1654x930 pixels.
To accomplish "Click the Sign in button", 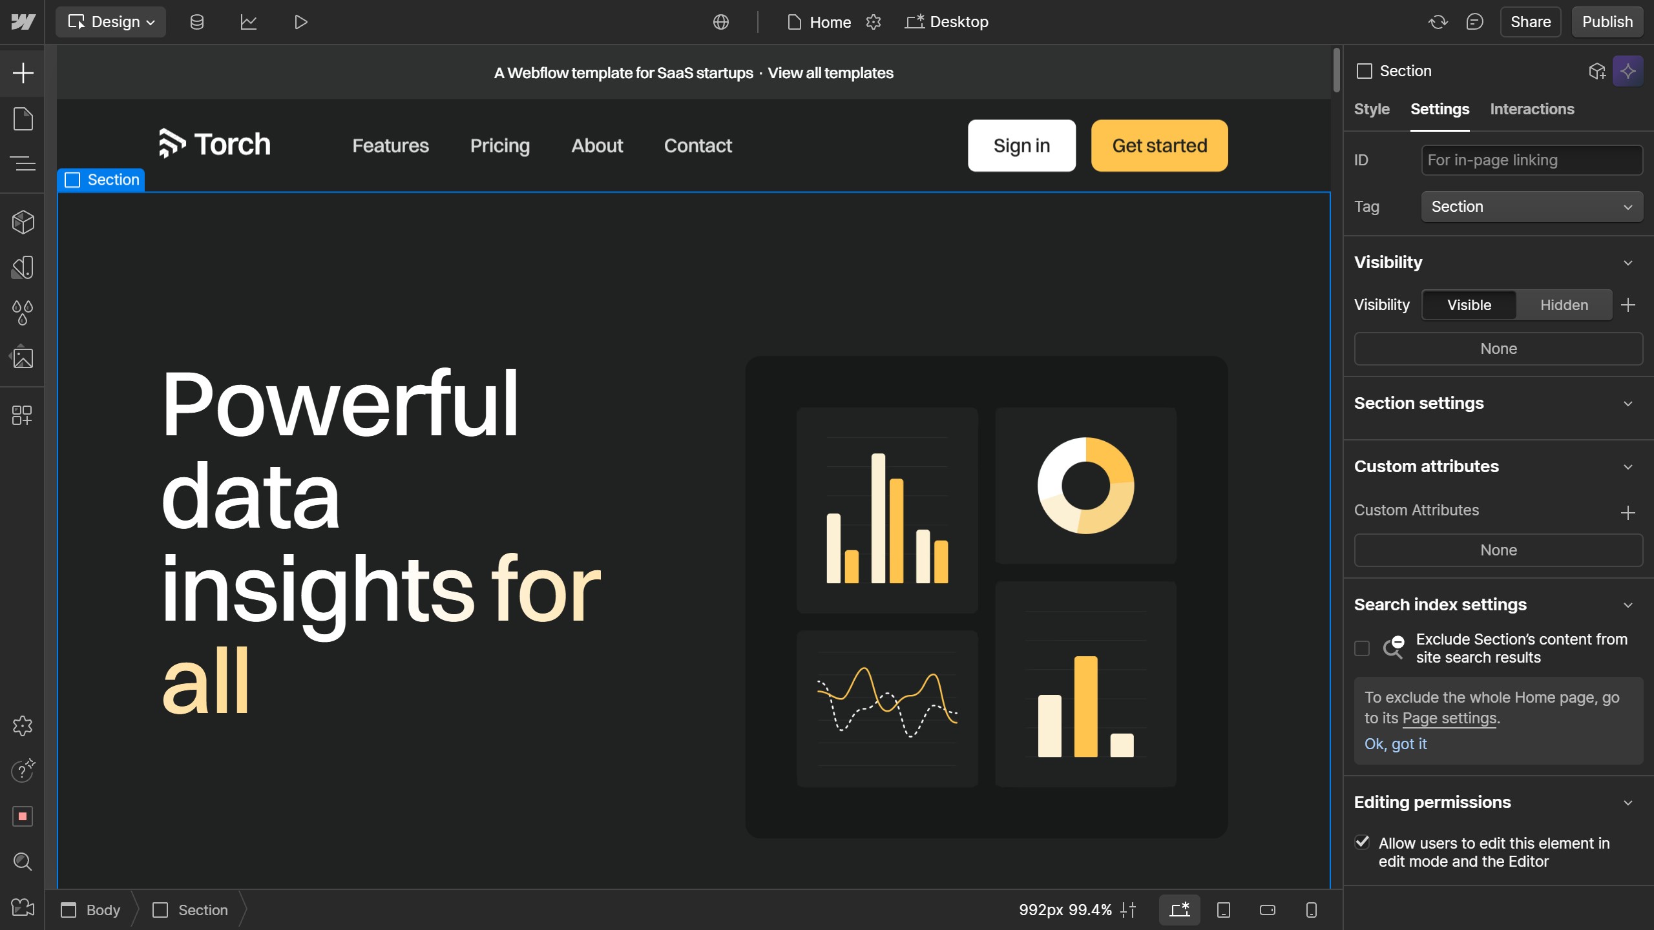I will coord(1021,146).
